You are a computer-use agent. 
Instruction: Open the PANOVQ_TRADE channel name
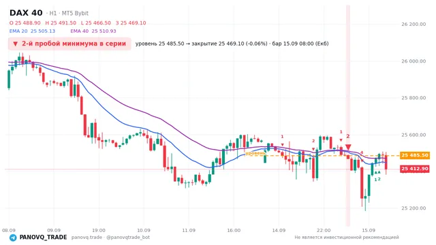tap(43, 238)
